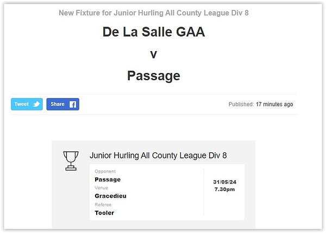Click the New Fixture subtitle at top

click(154, 13)
